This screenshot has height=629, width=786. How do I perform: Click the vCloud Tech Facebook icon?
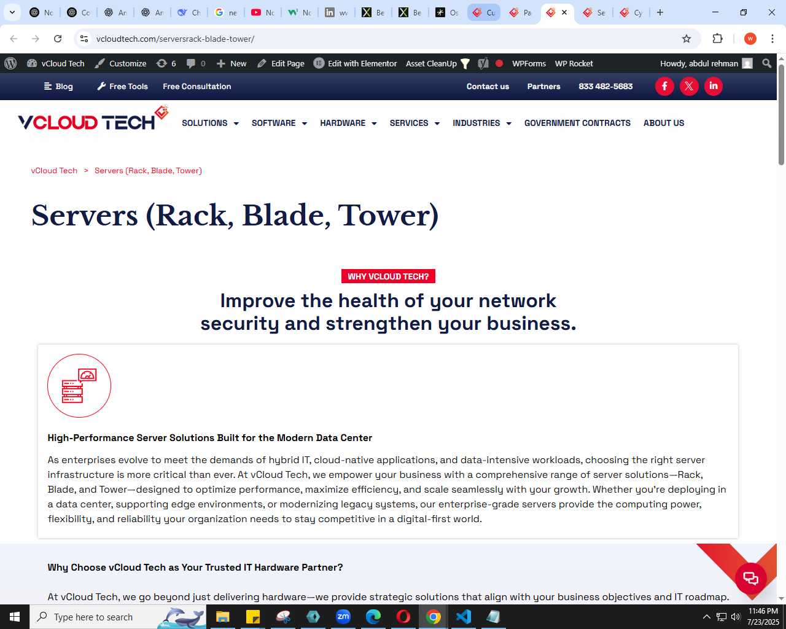click(664, 86)
